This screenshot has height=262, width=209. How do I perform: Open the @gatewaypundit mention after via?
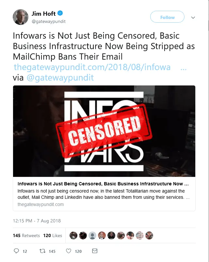[x=60, y=78]
